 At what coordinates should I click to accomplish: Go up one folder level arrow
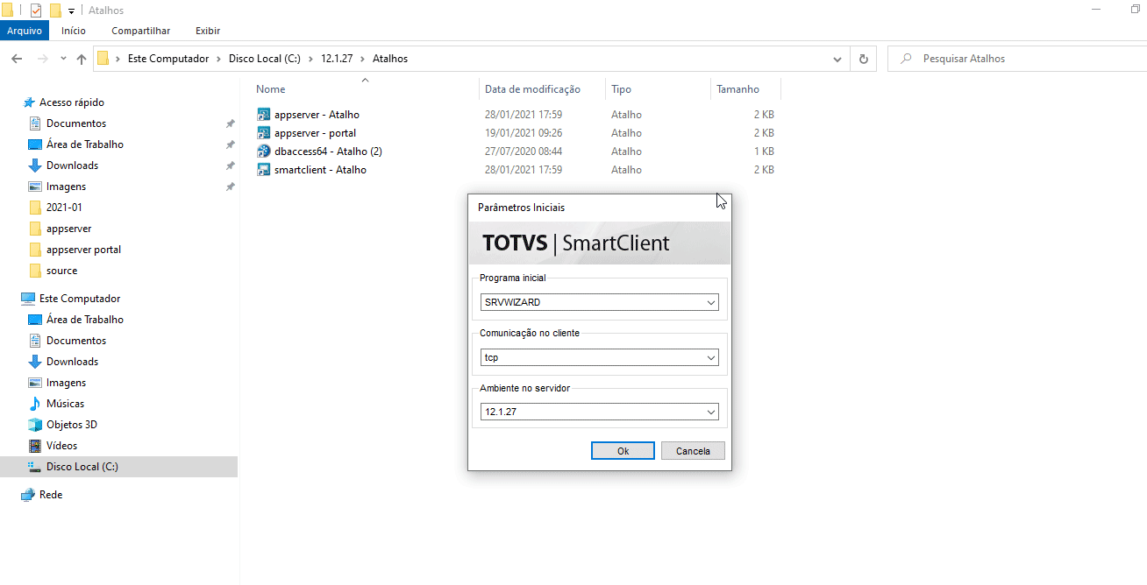[x=82, y=59]
